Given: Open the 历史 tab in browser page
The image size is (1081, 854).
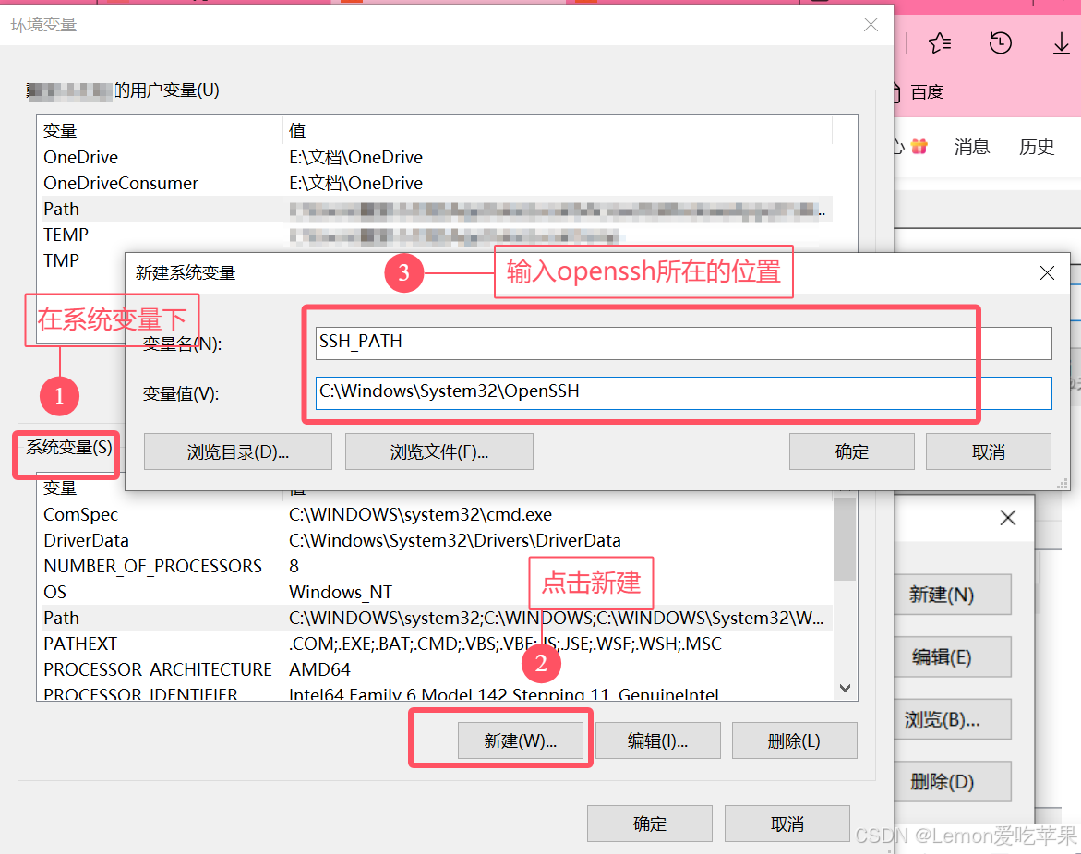Looking at the screenshot, I should [1036, 147].
